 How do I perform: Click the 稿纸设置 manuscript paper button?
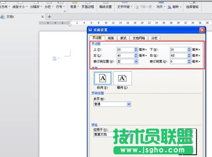[106, 7]
